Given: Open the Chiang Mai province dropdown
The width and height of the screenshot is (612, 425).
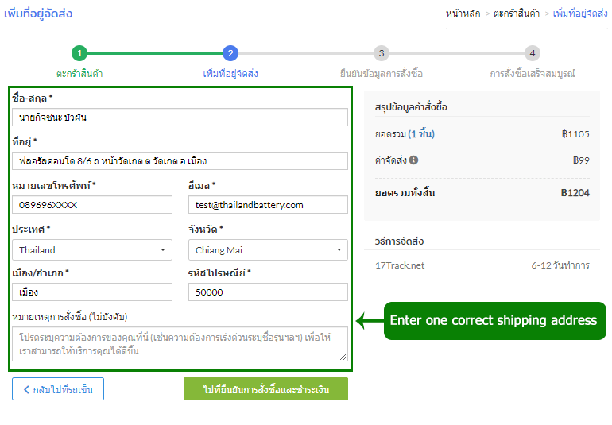Looking at the screenshot, I should pos(268,249).
